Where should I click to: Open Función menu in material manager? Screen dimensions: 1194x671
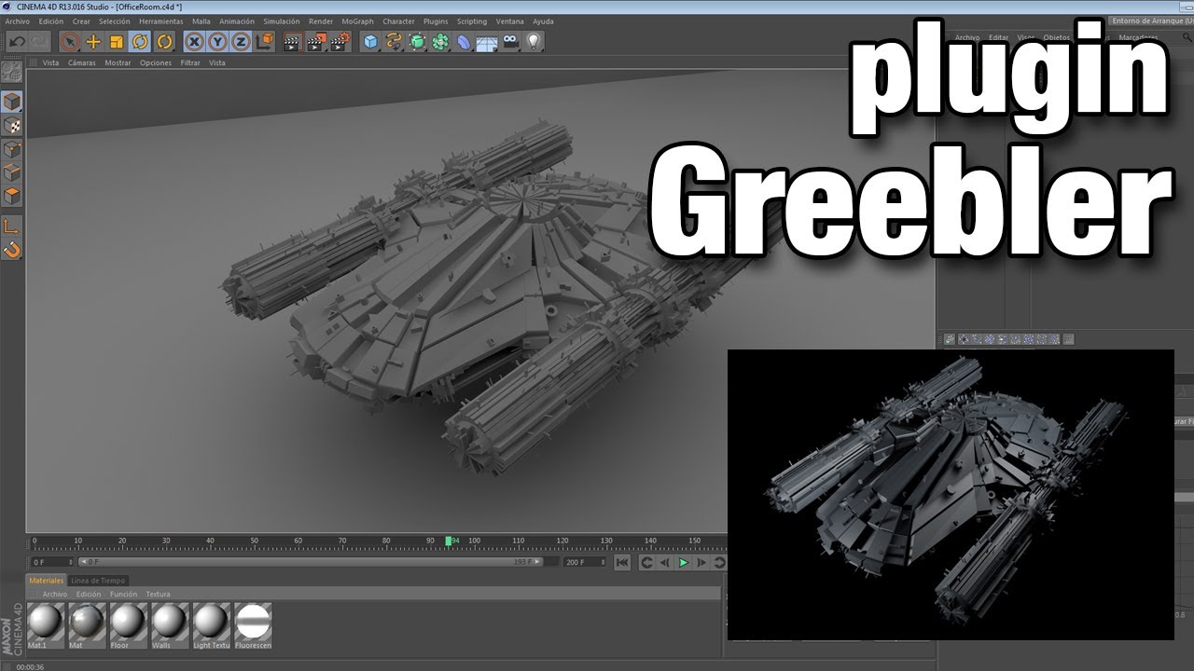click(x=123, y=594)
